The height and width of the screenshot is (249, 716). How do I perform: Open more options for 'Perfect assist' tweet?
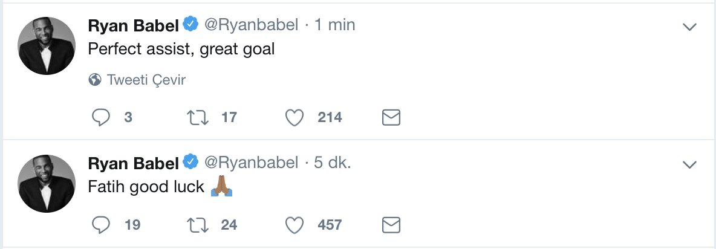pos(689,26)
